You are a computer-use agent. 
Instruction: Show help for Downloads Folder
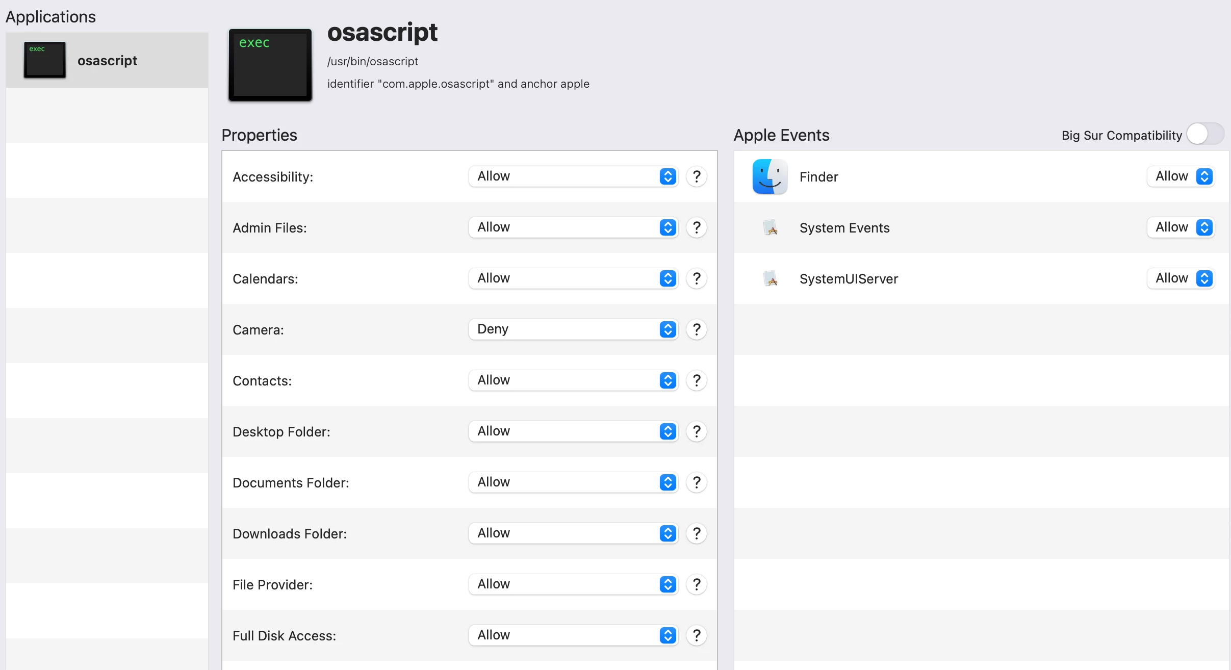697,533
